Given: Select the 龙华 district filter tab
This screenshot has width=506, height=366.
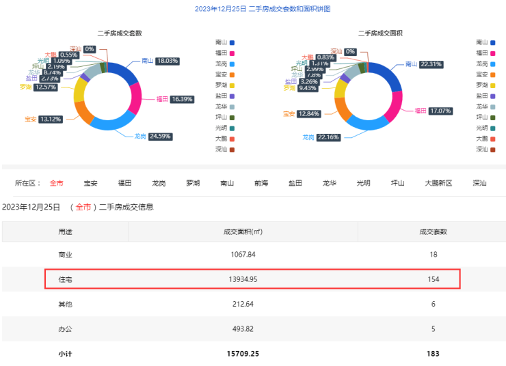Looking at the screenshot, I should tap(330, 183).
